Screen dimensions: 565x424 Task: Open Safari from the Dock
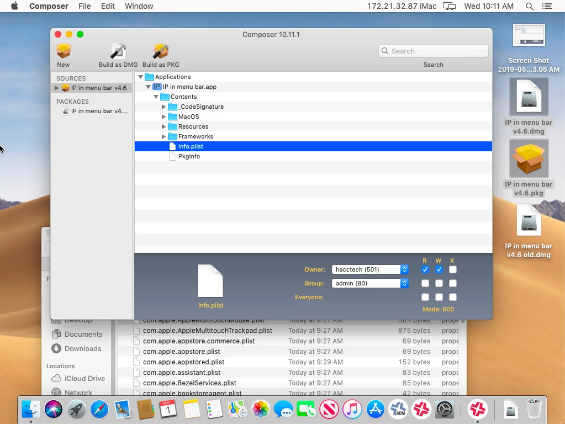point(99,409)
